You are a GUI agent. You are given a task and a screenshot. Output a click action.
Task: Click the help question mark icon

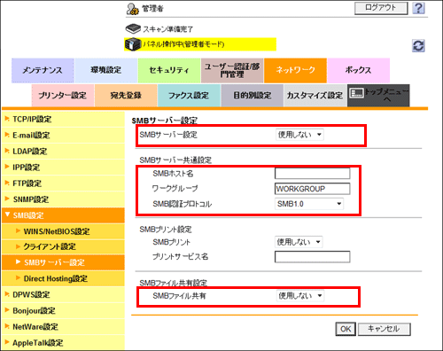tap(418, 8)
